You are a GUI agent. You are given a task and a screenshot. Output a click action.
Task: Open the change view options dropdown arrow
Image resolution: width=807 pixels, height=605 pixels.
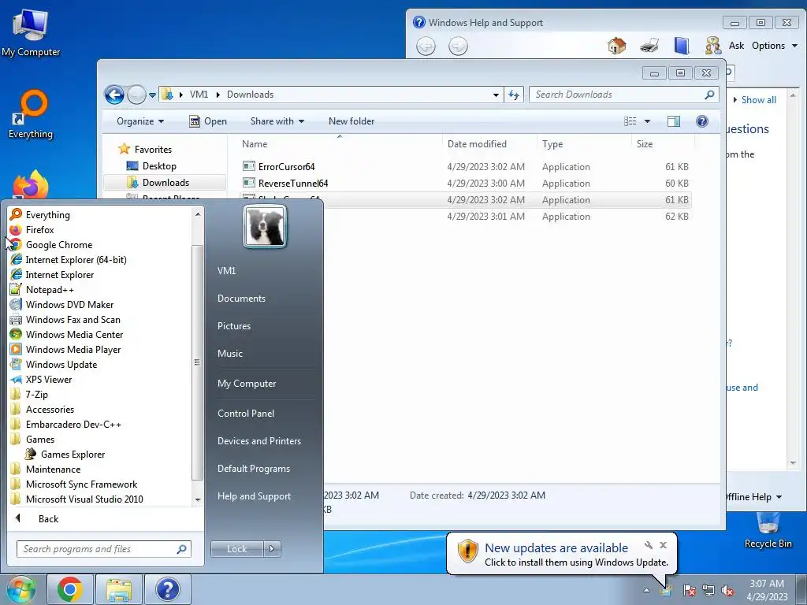point(648,121)
